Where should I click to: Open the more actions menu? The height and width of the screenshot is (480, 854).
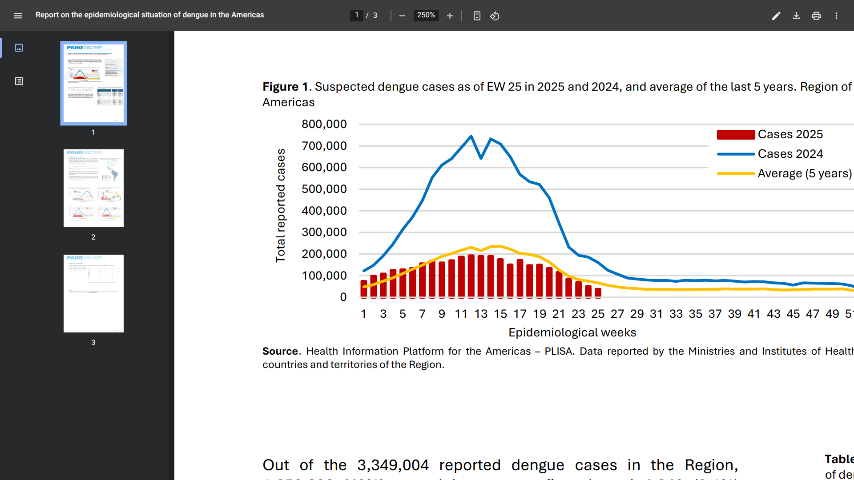click(x=836, y=16)
